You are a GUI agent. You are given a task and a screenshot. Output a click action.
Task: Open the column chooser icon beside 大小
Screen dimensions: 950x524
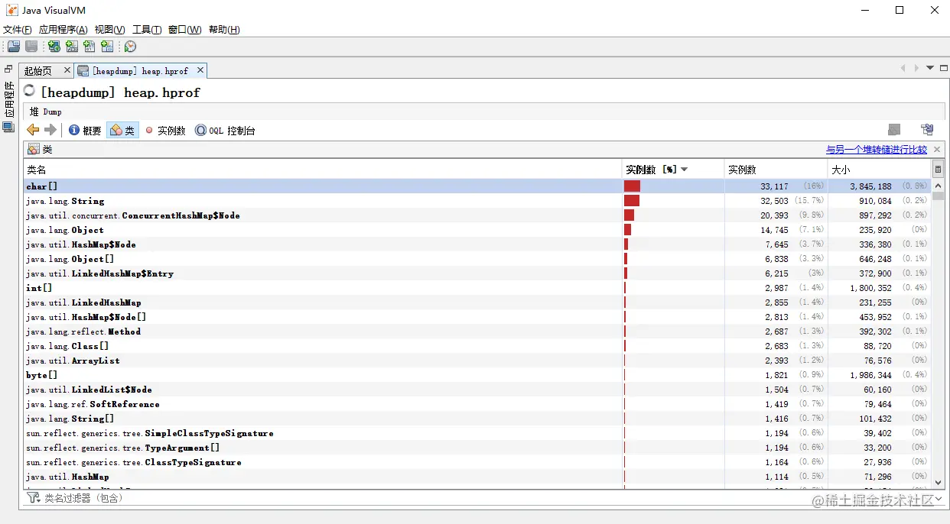[x=939, y=170]
